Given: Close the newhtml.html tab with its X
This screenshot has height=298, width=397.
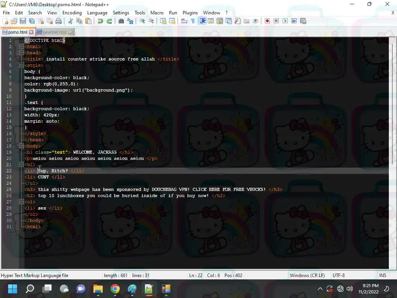Looking at the screenshot, I should pos(71,32).
